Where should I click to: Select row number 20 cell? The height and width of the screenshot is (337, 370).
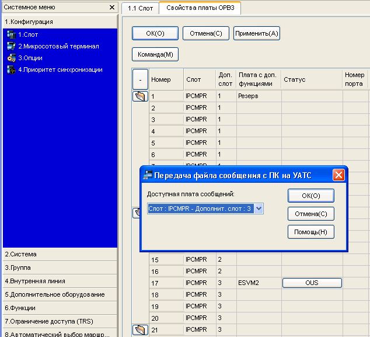166,318
